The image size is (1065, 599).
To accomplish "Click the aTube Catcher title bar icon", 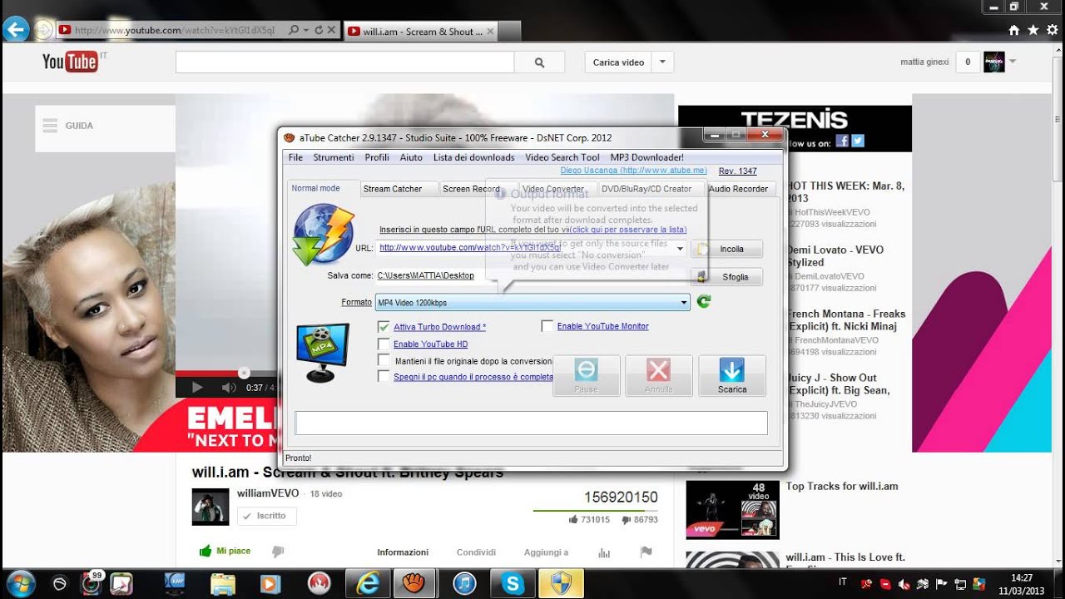I will (x=290, y=138).
